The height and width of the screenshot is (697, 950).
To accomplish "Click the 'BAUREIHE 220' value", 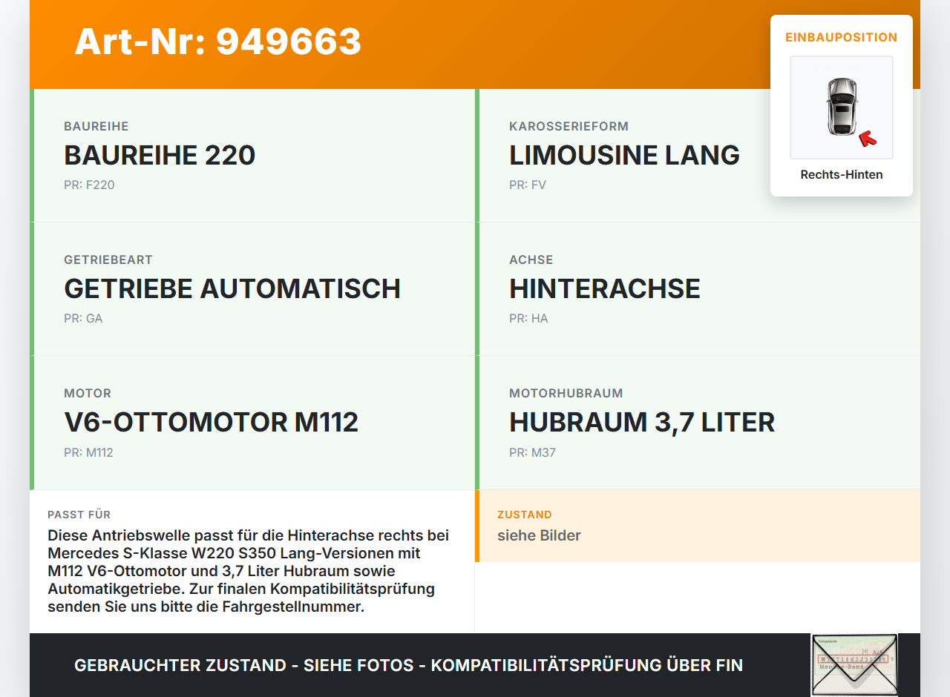I will coord(160,155).
